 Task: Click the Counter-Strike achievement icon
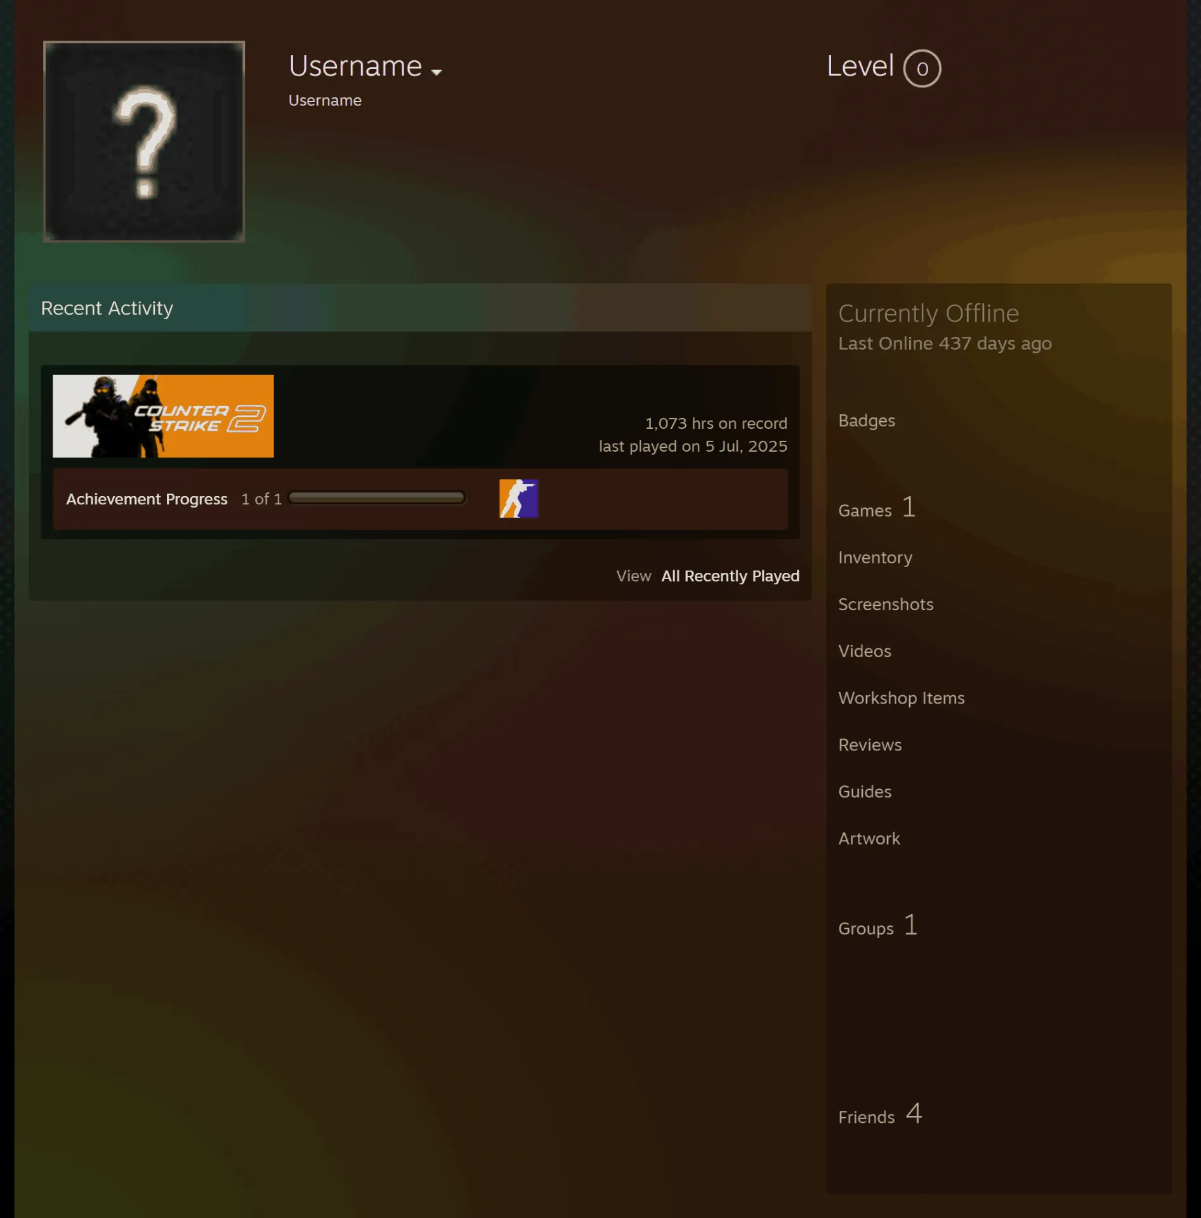click(x=519, y=499)
